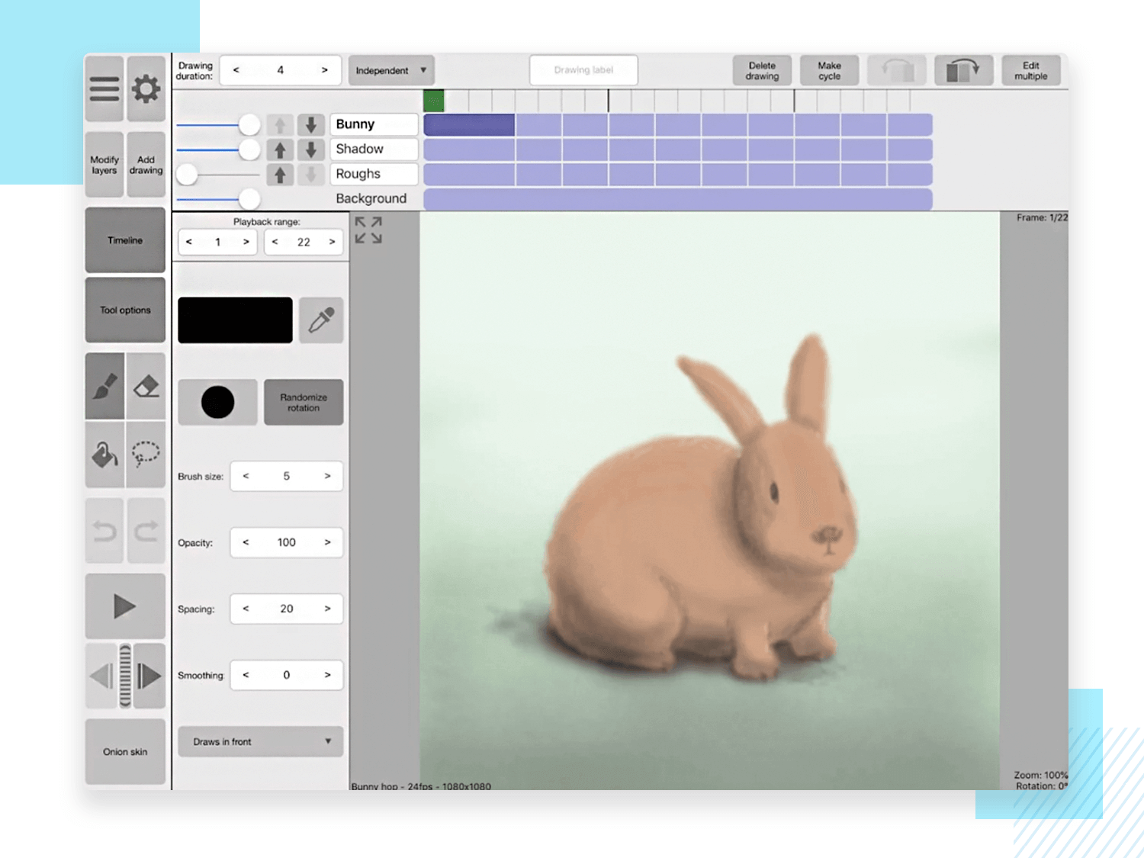Increase the Smoothing value
1144x858 pixels.
coord(327,675)
